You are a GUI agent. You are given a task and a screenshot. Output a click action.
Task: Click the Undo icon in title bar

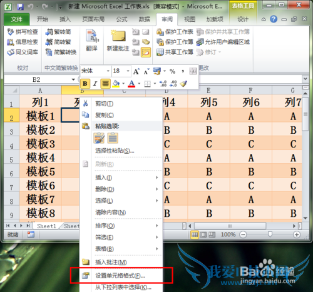pos(31,7)
